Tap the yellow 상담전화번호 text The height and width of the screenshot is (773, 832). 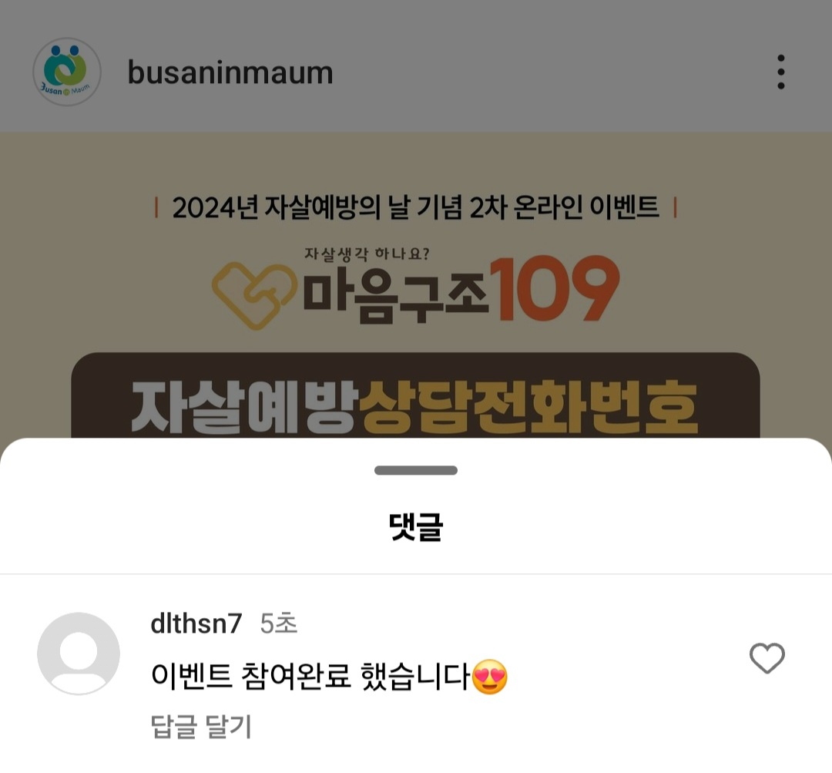coord(528,407)
